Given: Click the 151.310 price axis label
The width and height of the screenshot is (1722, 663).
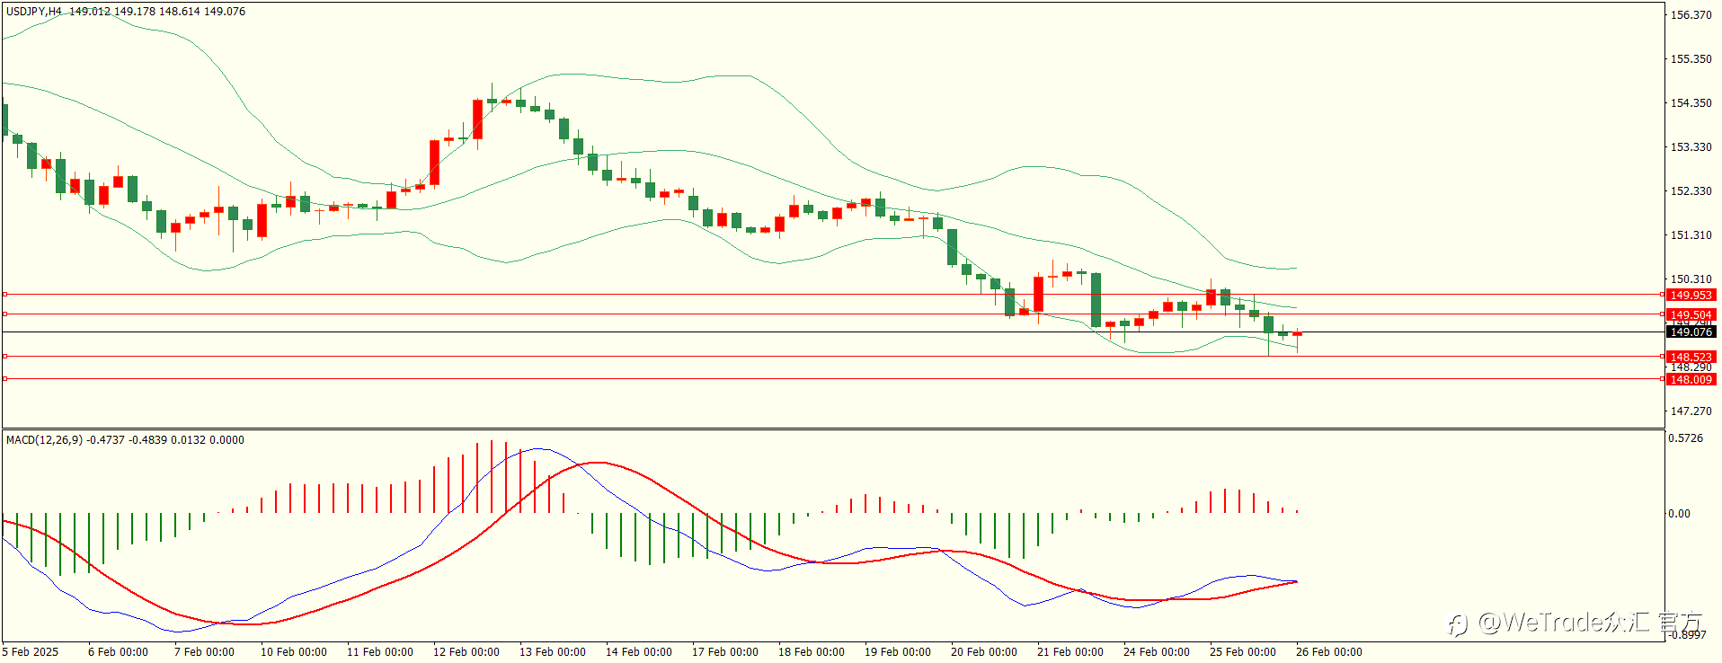Looking at the screenshot, I should (1691, 235).
